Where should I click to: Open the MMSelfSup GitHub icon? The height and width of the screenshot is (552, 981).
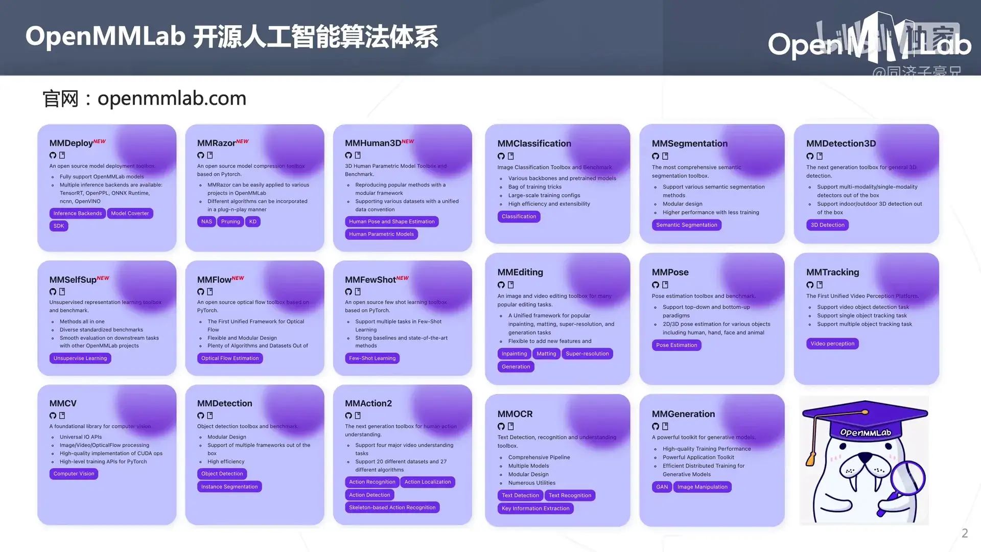53,292
